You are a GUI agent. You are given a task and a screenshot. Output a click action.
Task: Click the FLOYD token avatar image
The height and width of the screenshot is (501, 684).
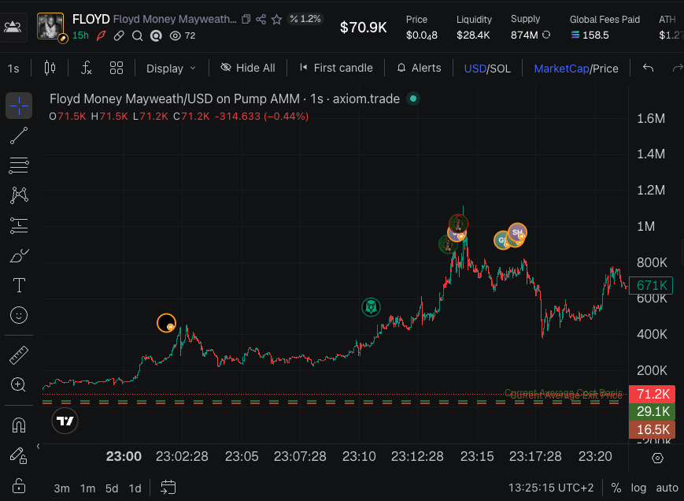(50, 26)
